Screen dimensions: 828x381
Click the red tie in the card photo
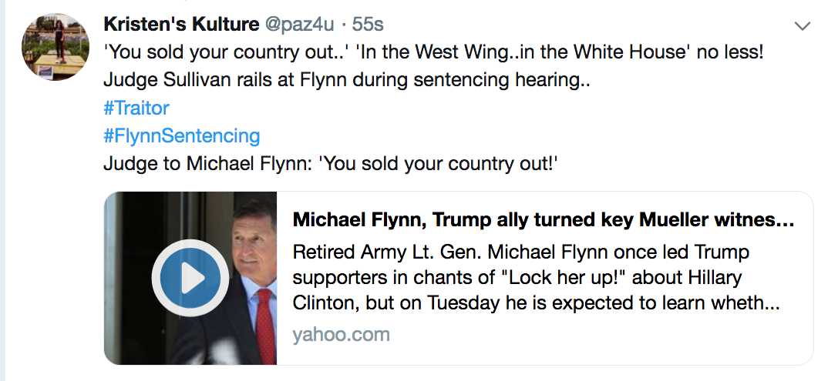point(264,323)
